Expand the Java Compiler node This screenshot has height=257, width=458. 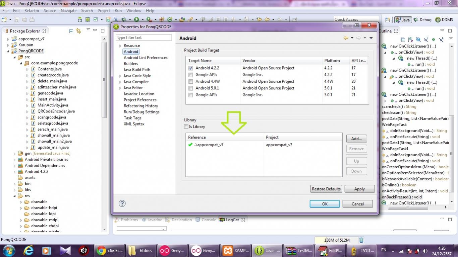point(120,82)
